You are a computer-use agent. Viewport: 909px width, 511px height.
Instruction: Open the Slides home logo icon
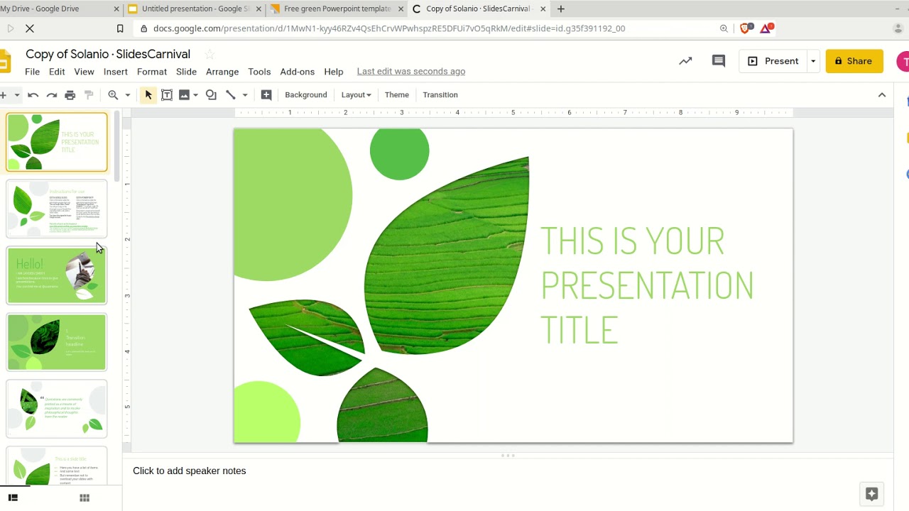pos(5,62)
